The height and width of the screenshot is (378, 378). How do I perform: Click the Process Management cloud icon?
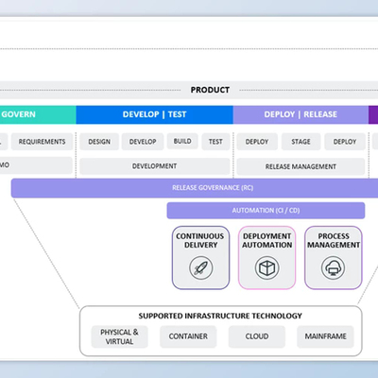(334, 268)
